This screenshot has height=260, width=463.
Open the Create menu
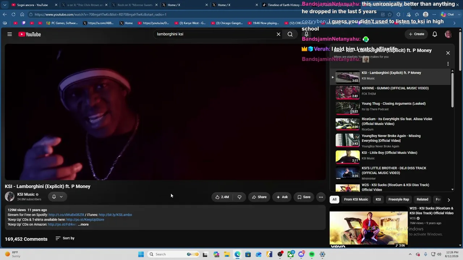click(416, 34)
